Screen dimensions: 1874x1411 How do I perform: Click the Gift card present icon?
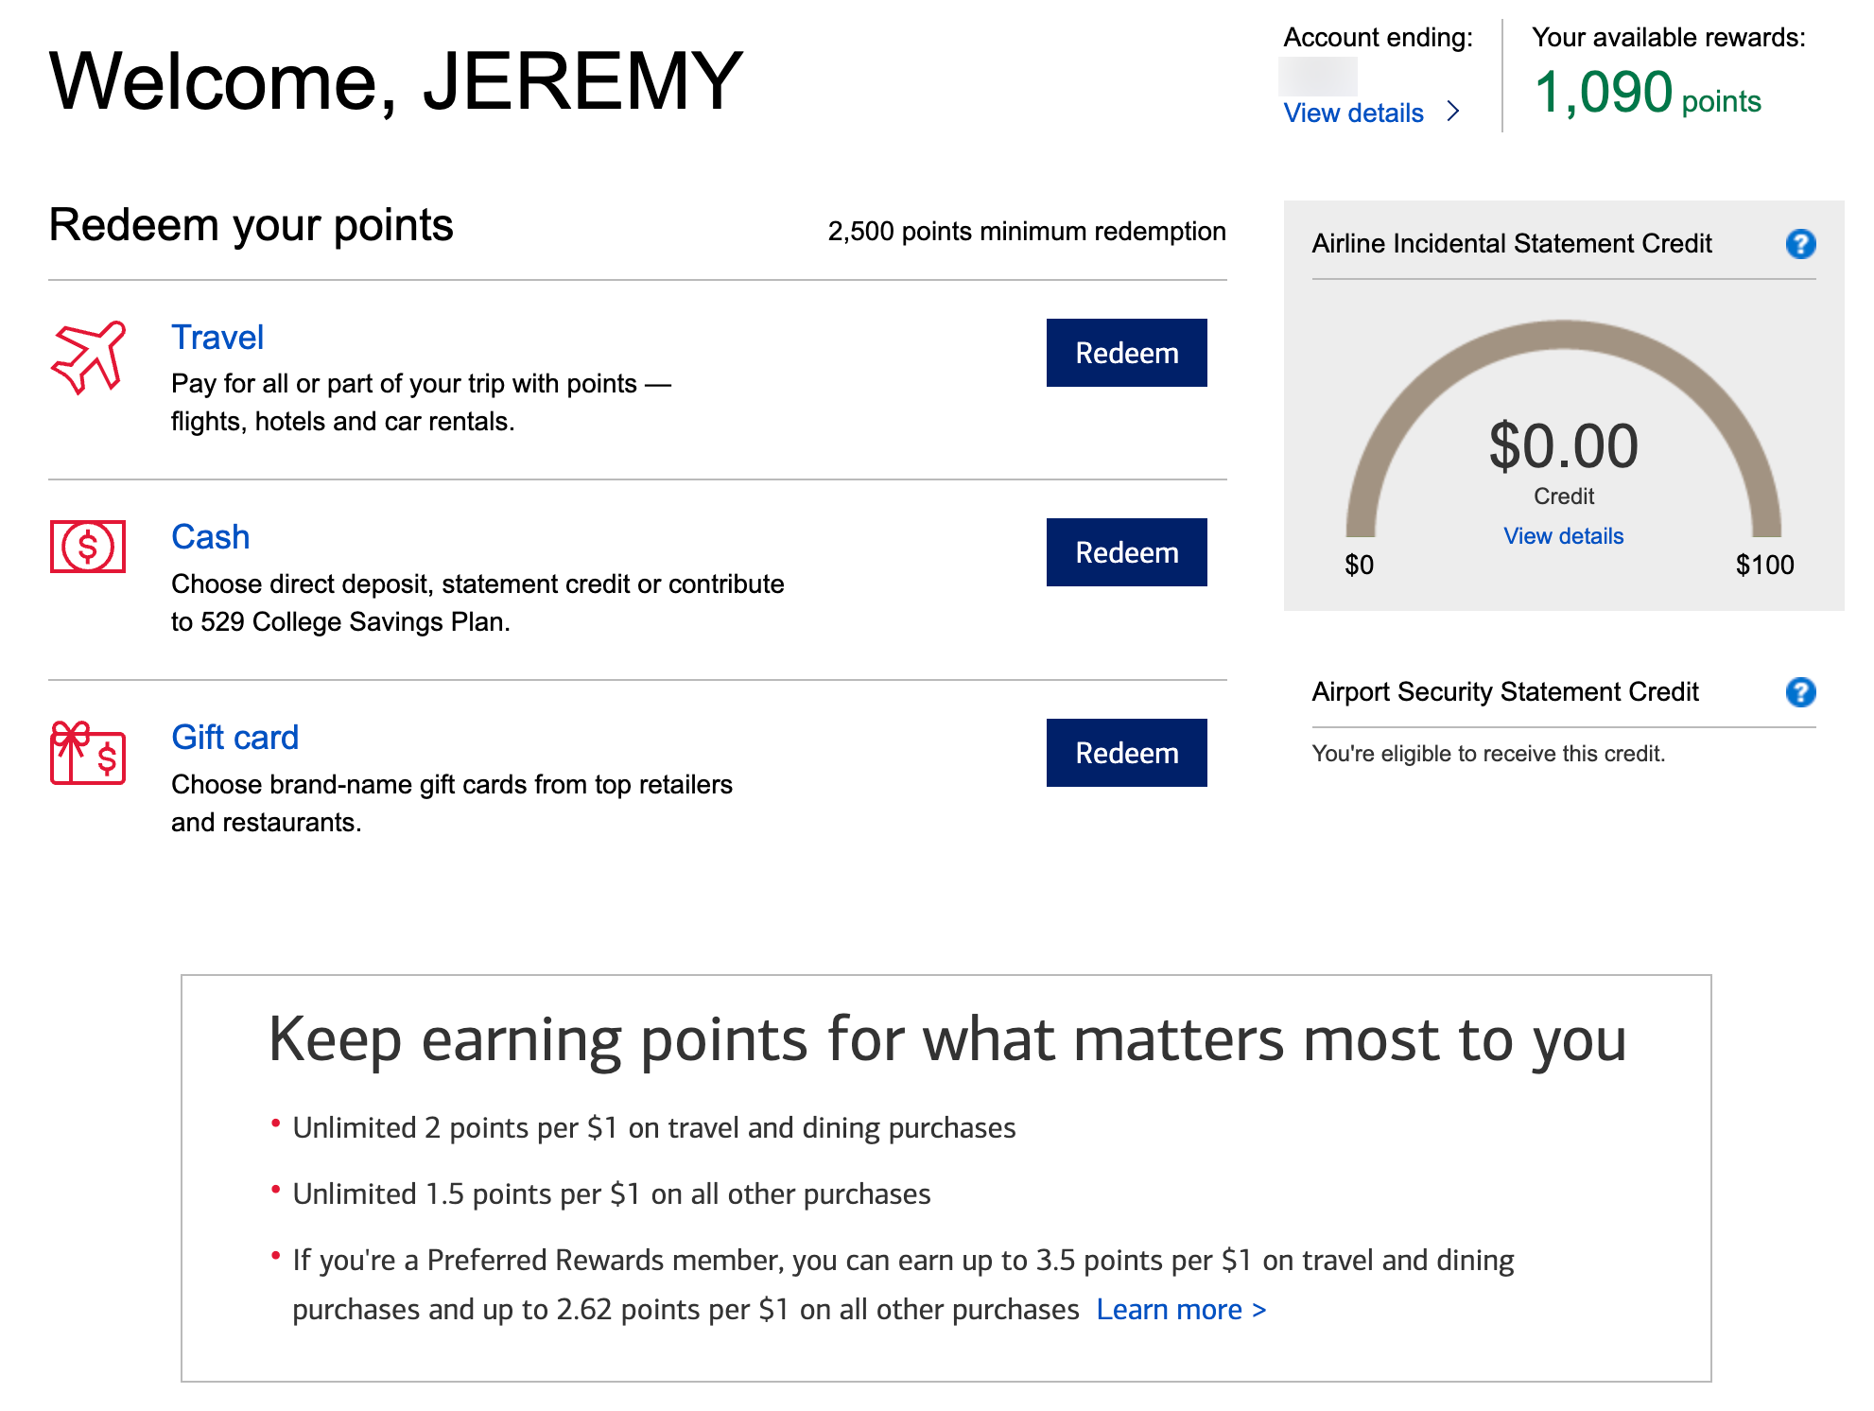pyautogui.click(x=88, y=753)
